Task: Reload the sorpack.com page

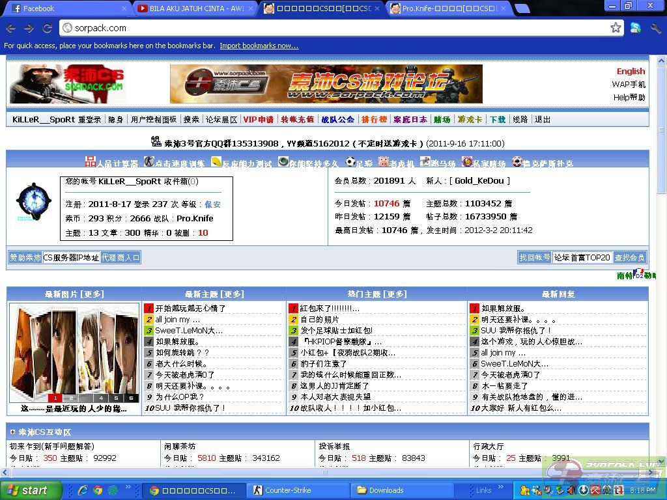Action: (x=47, y=28)
